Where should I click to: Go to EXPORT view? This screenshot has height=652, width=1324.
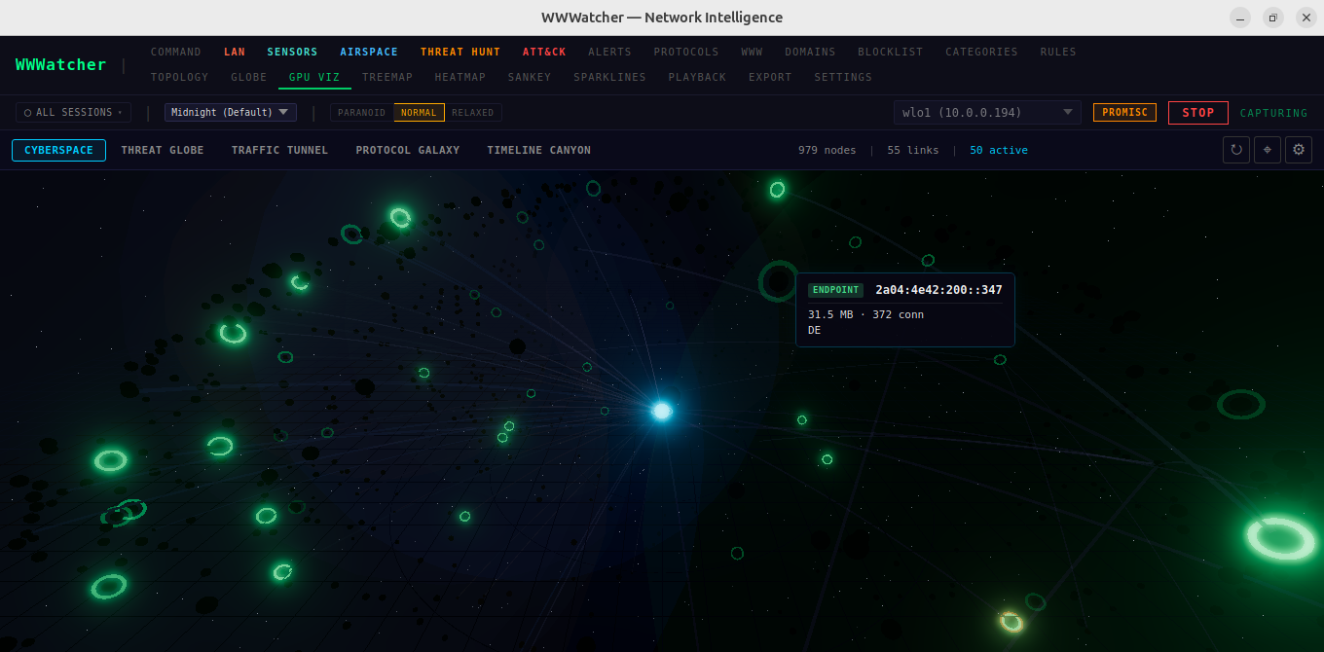tap(770, 77)
